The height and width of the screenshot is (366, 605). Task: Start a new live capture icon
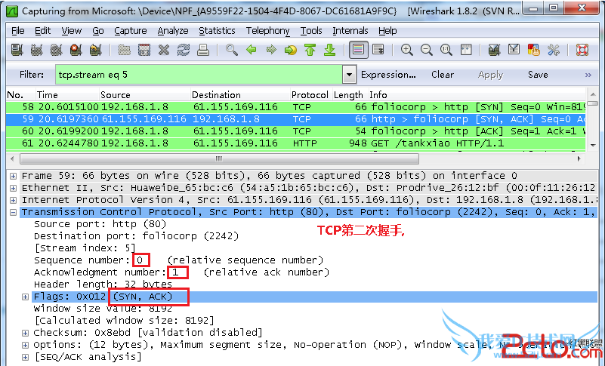pyautogui.click(x=57, y=50)
